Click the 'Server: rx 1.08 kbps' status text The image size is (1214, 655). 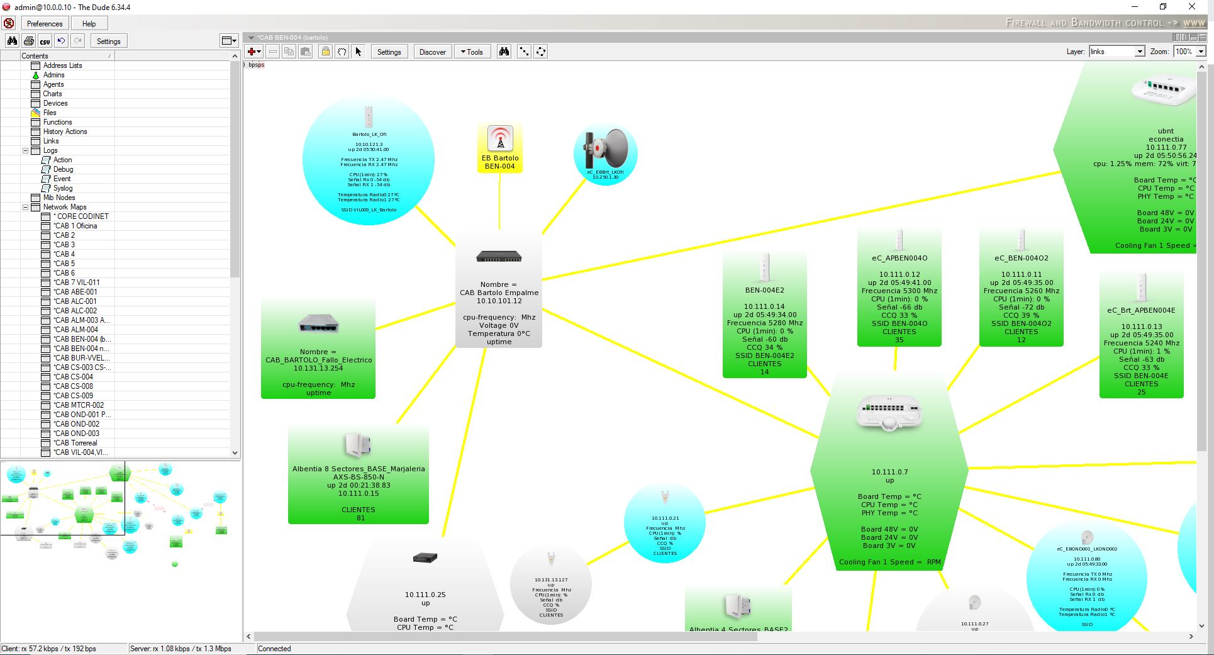click(x=181, y=649)
